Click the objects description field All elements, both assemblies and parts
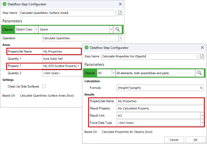This screenshot has width=207, height=144. coord(155,73)
